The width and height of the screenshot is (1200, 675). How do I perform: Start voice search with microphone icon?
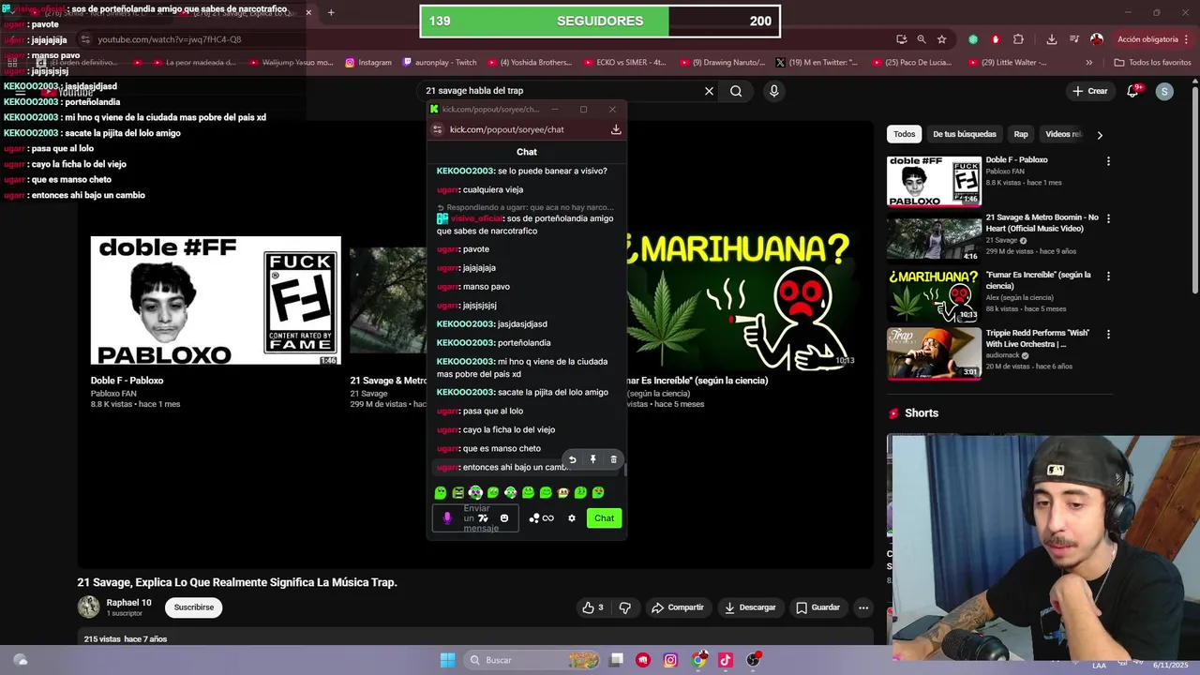(x=773, y=91)
